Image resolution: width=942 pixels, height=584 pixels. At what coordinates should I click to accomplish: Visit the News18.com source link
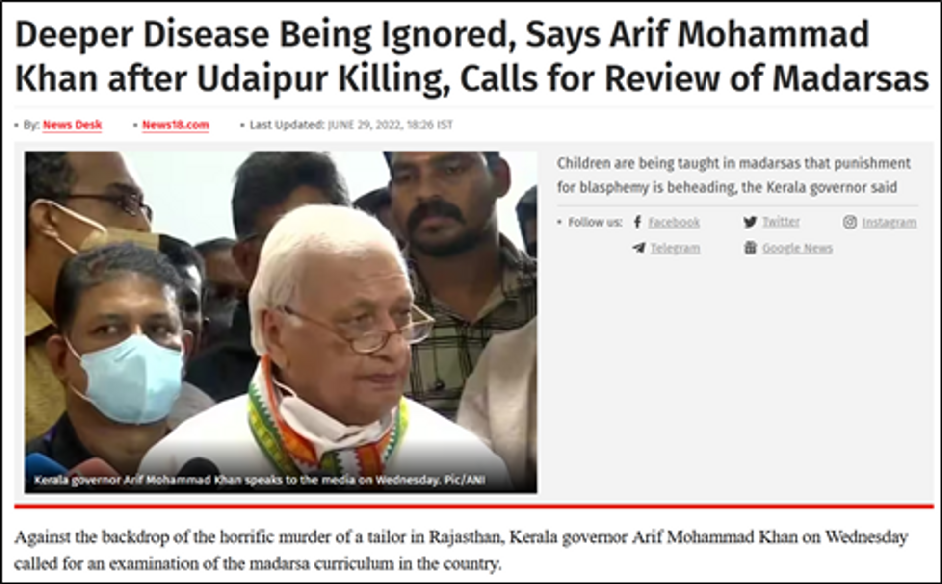pos(176,125)
